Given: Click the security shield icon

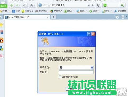Looking at the screenshot, I should [99, 5].
